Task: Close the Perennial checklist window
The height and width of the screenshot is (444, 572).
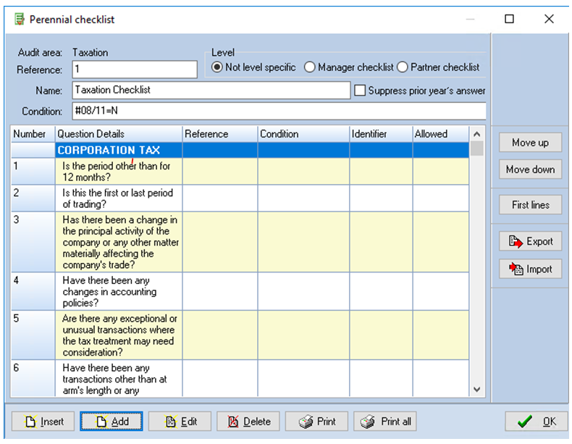Action: point(549,19)
